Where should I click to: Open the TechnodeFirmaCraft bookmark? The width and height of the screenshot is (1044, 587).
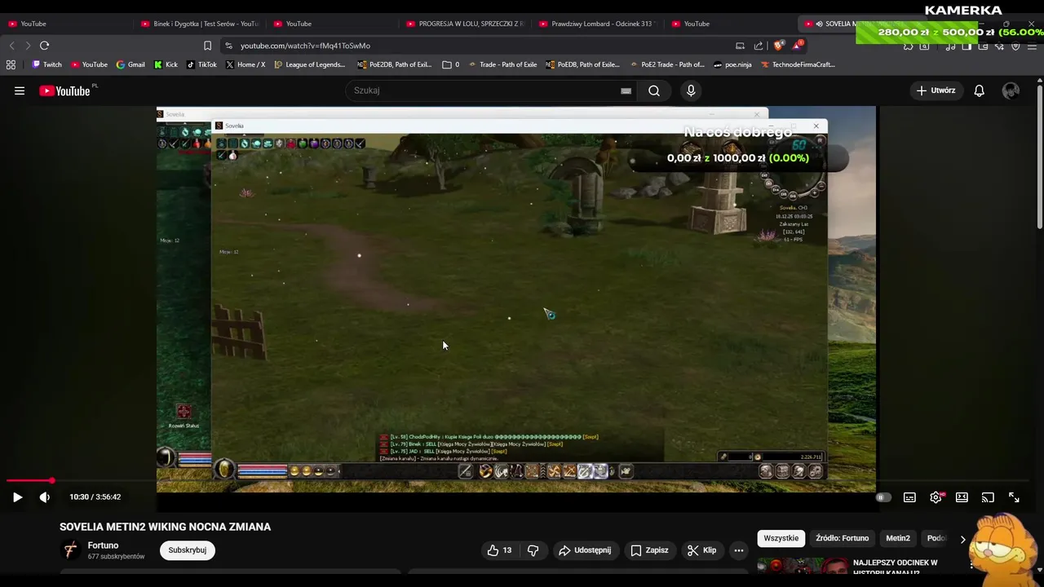tap(798, 64)
